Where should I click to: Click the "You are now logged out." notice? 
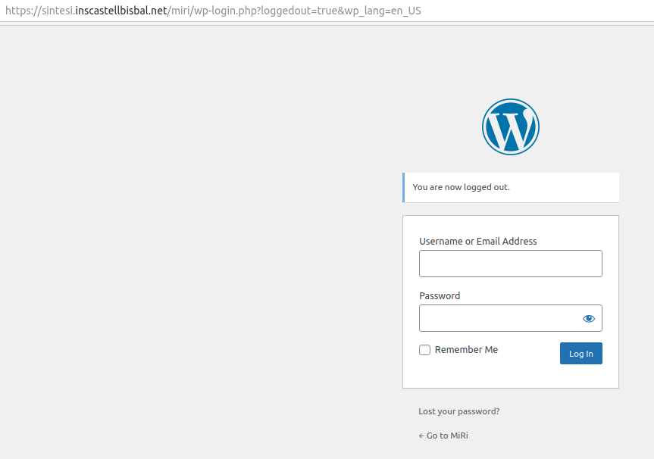[x=461, y=187]
